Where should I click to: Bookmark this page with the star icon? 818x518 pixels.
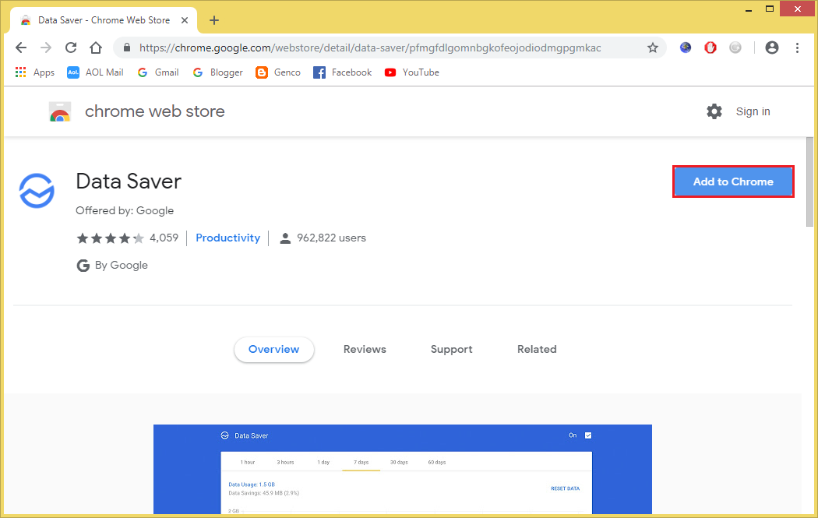[653, 48]
